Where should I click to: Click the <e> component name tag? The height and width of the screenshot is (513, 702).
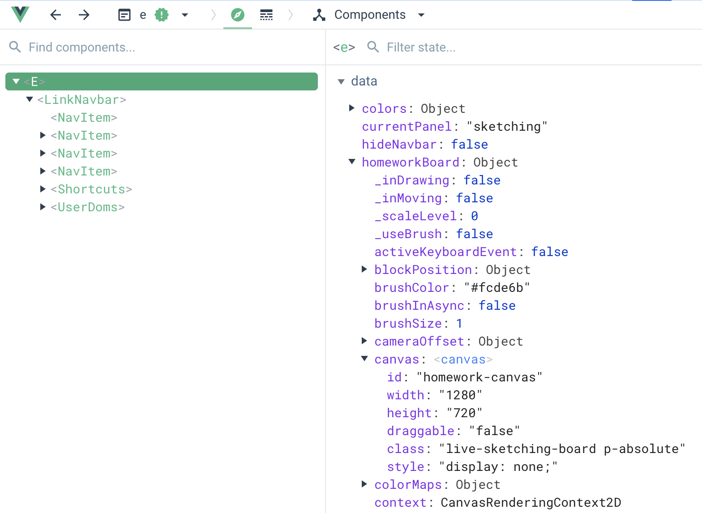point(344,47)
